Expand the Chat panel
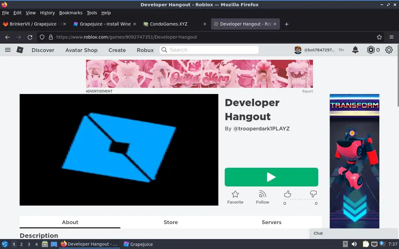 [354, 233]
